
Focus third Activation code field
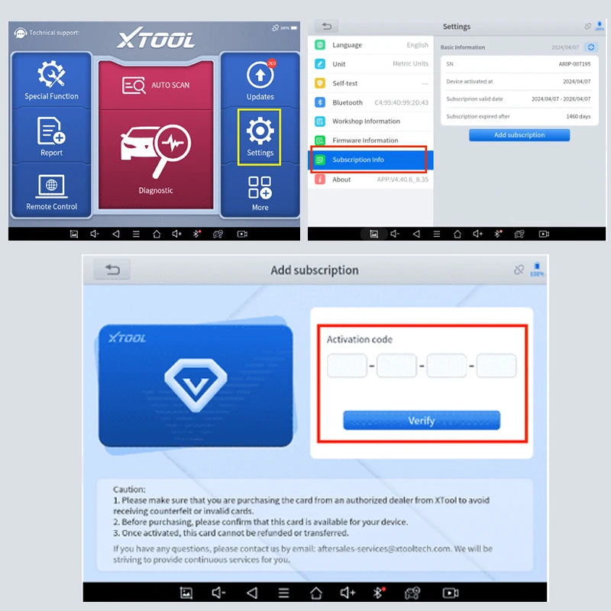point(447,365)
